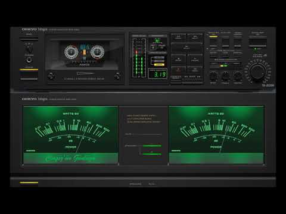This screenshot has height=214, width=286.
Task: Click the Onkyo Integra logo on cassette deck
Action: click(35, 30)
